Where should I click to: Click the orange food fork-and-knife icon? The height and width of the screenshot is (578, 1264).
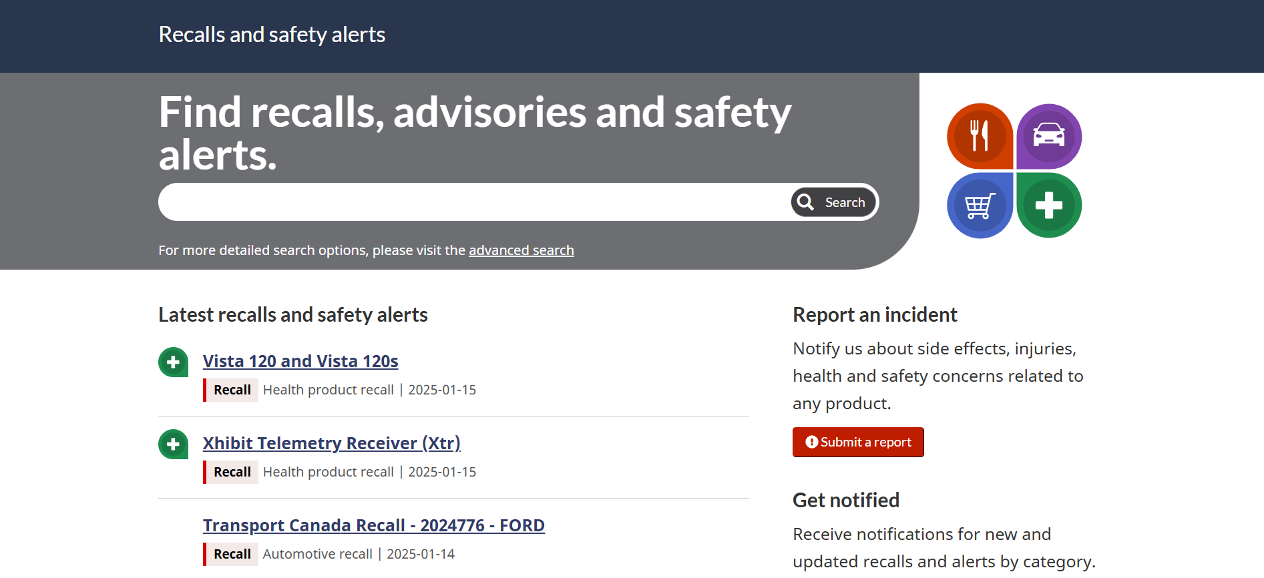(979, 136)
